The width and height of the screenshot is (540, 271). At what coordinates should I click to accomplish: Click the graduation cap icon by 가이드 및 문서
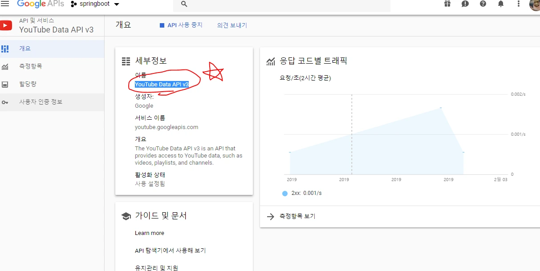(126, 216)
